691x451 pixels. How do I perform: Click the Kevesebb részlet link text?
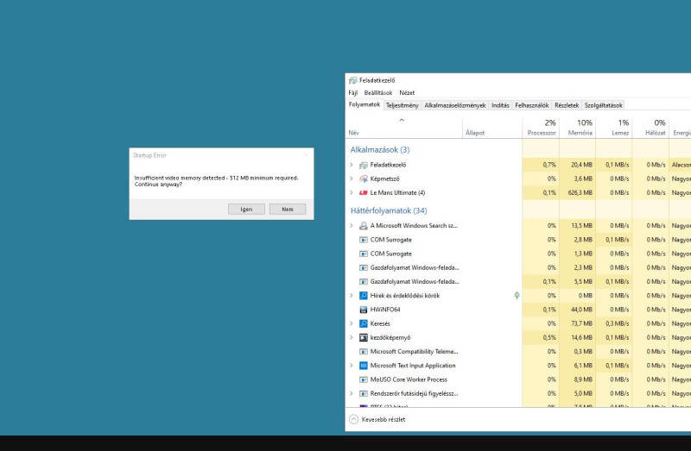coord(384,420)
